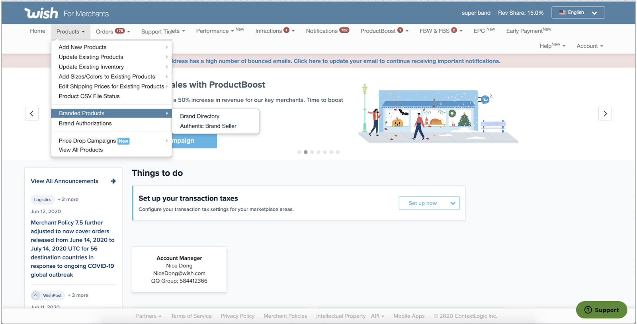Advance carousel with right arrow button
The height and width of the screenshot is (324, 637).
pos(605,114)
